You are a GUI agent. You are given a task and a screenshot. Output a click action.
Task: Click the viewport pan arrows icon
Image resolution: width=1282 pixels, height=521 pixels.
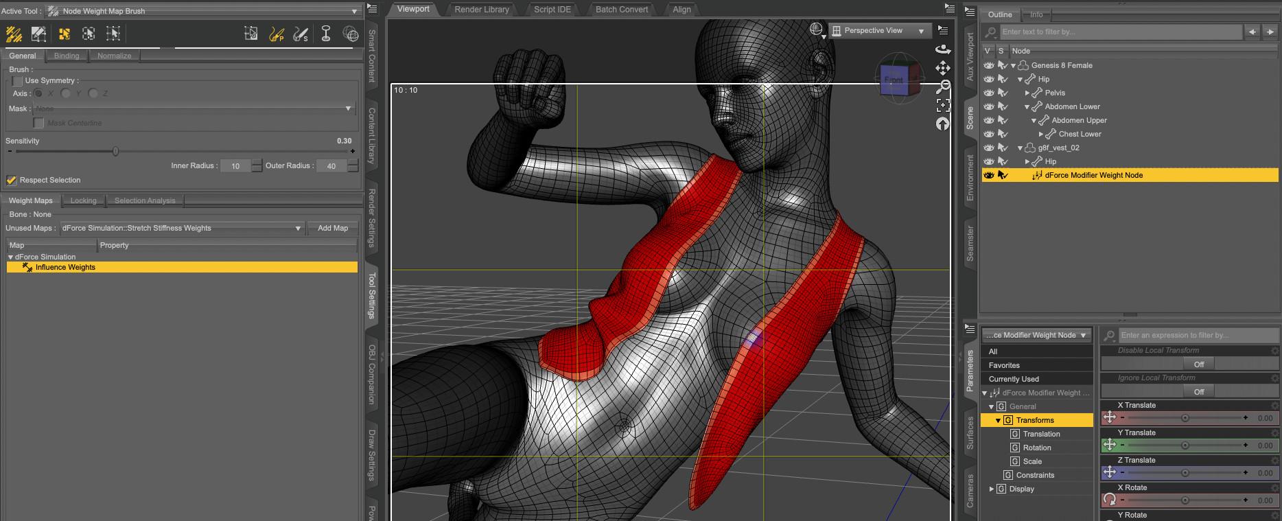(x=943, y=67)
